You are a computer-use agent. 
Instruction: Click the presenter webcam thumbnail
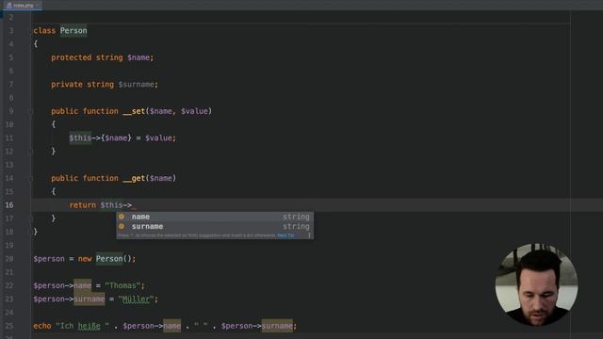536,284
